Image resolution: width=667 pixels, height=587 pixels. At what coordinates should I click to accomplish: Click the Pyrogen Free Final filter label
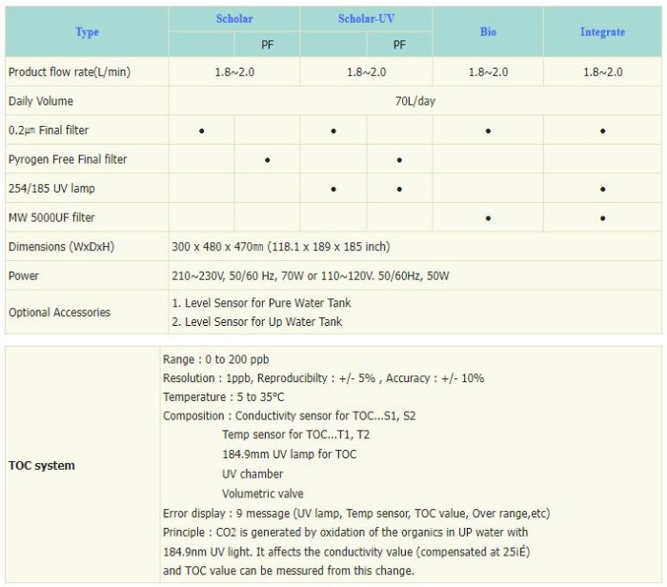click(68, 159)
